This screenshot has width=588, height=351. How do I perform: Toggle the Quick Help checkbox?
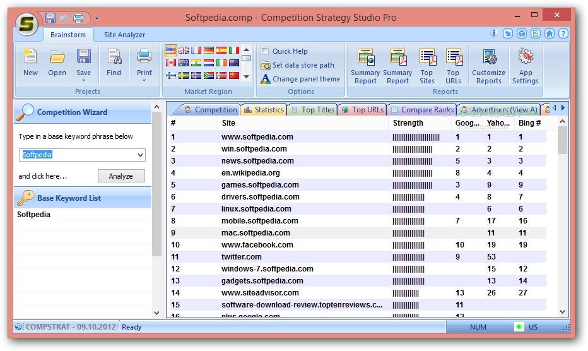tap(265, 51)
